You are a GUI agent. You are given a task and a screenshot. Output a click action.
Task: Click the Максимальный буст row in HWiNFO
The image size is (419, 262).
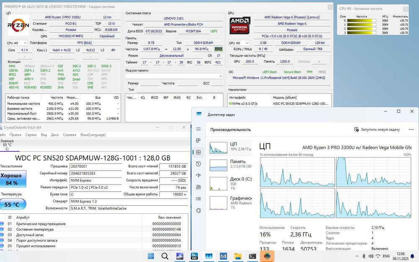pos(63,114)
